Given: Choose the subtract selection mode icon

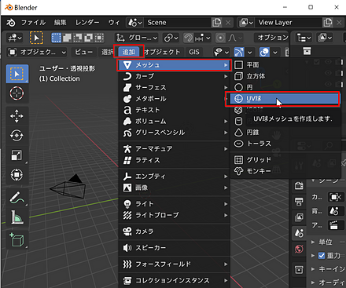Looking at the screenshot, I should tap(78, 38).
